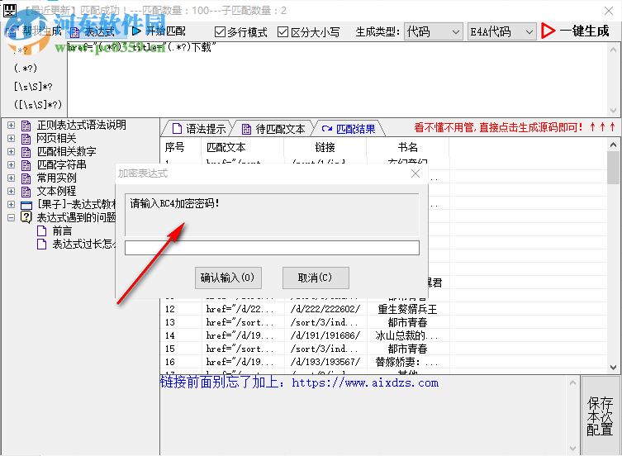Open the 代码 generation type dropdown
The width and height of the screenshot is (622, 456).
433,31
